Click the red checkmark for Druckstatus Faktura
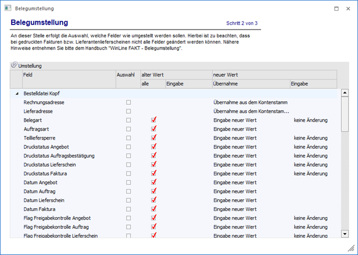Screen dimensions: 358x255 (154, 174)
